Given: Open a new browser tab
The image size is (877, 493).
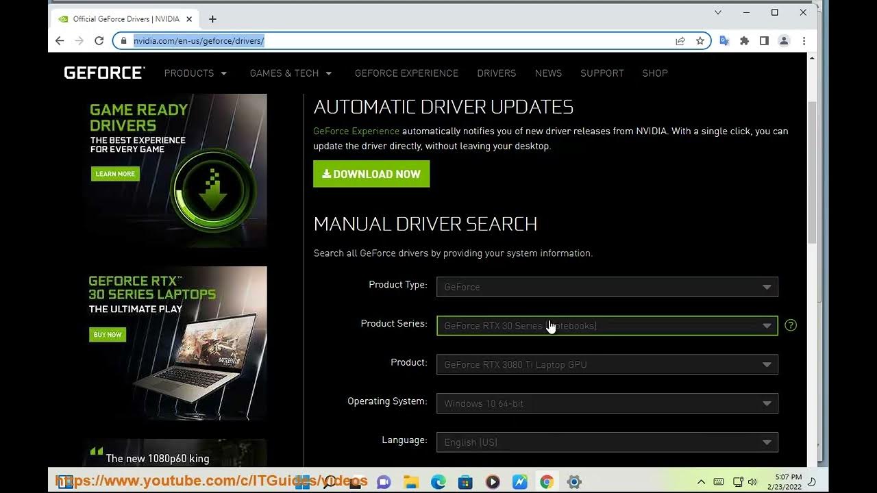Looking at the screenshot, I should click(x=212, y=19).
